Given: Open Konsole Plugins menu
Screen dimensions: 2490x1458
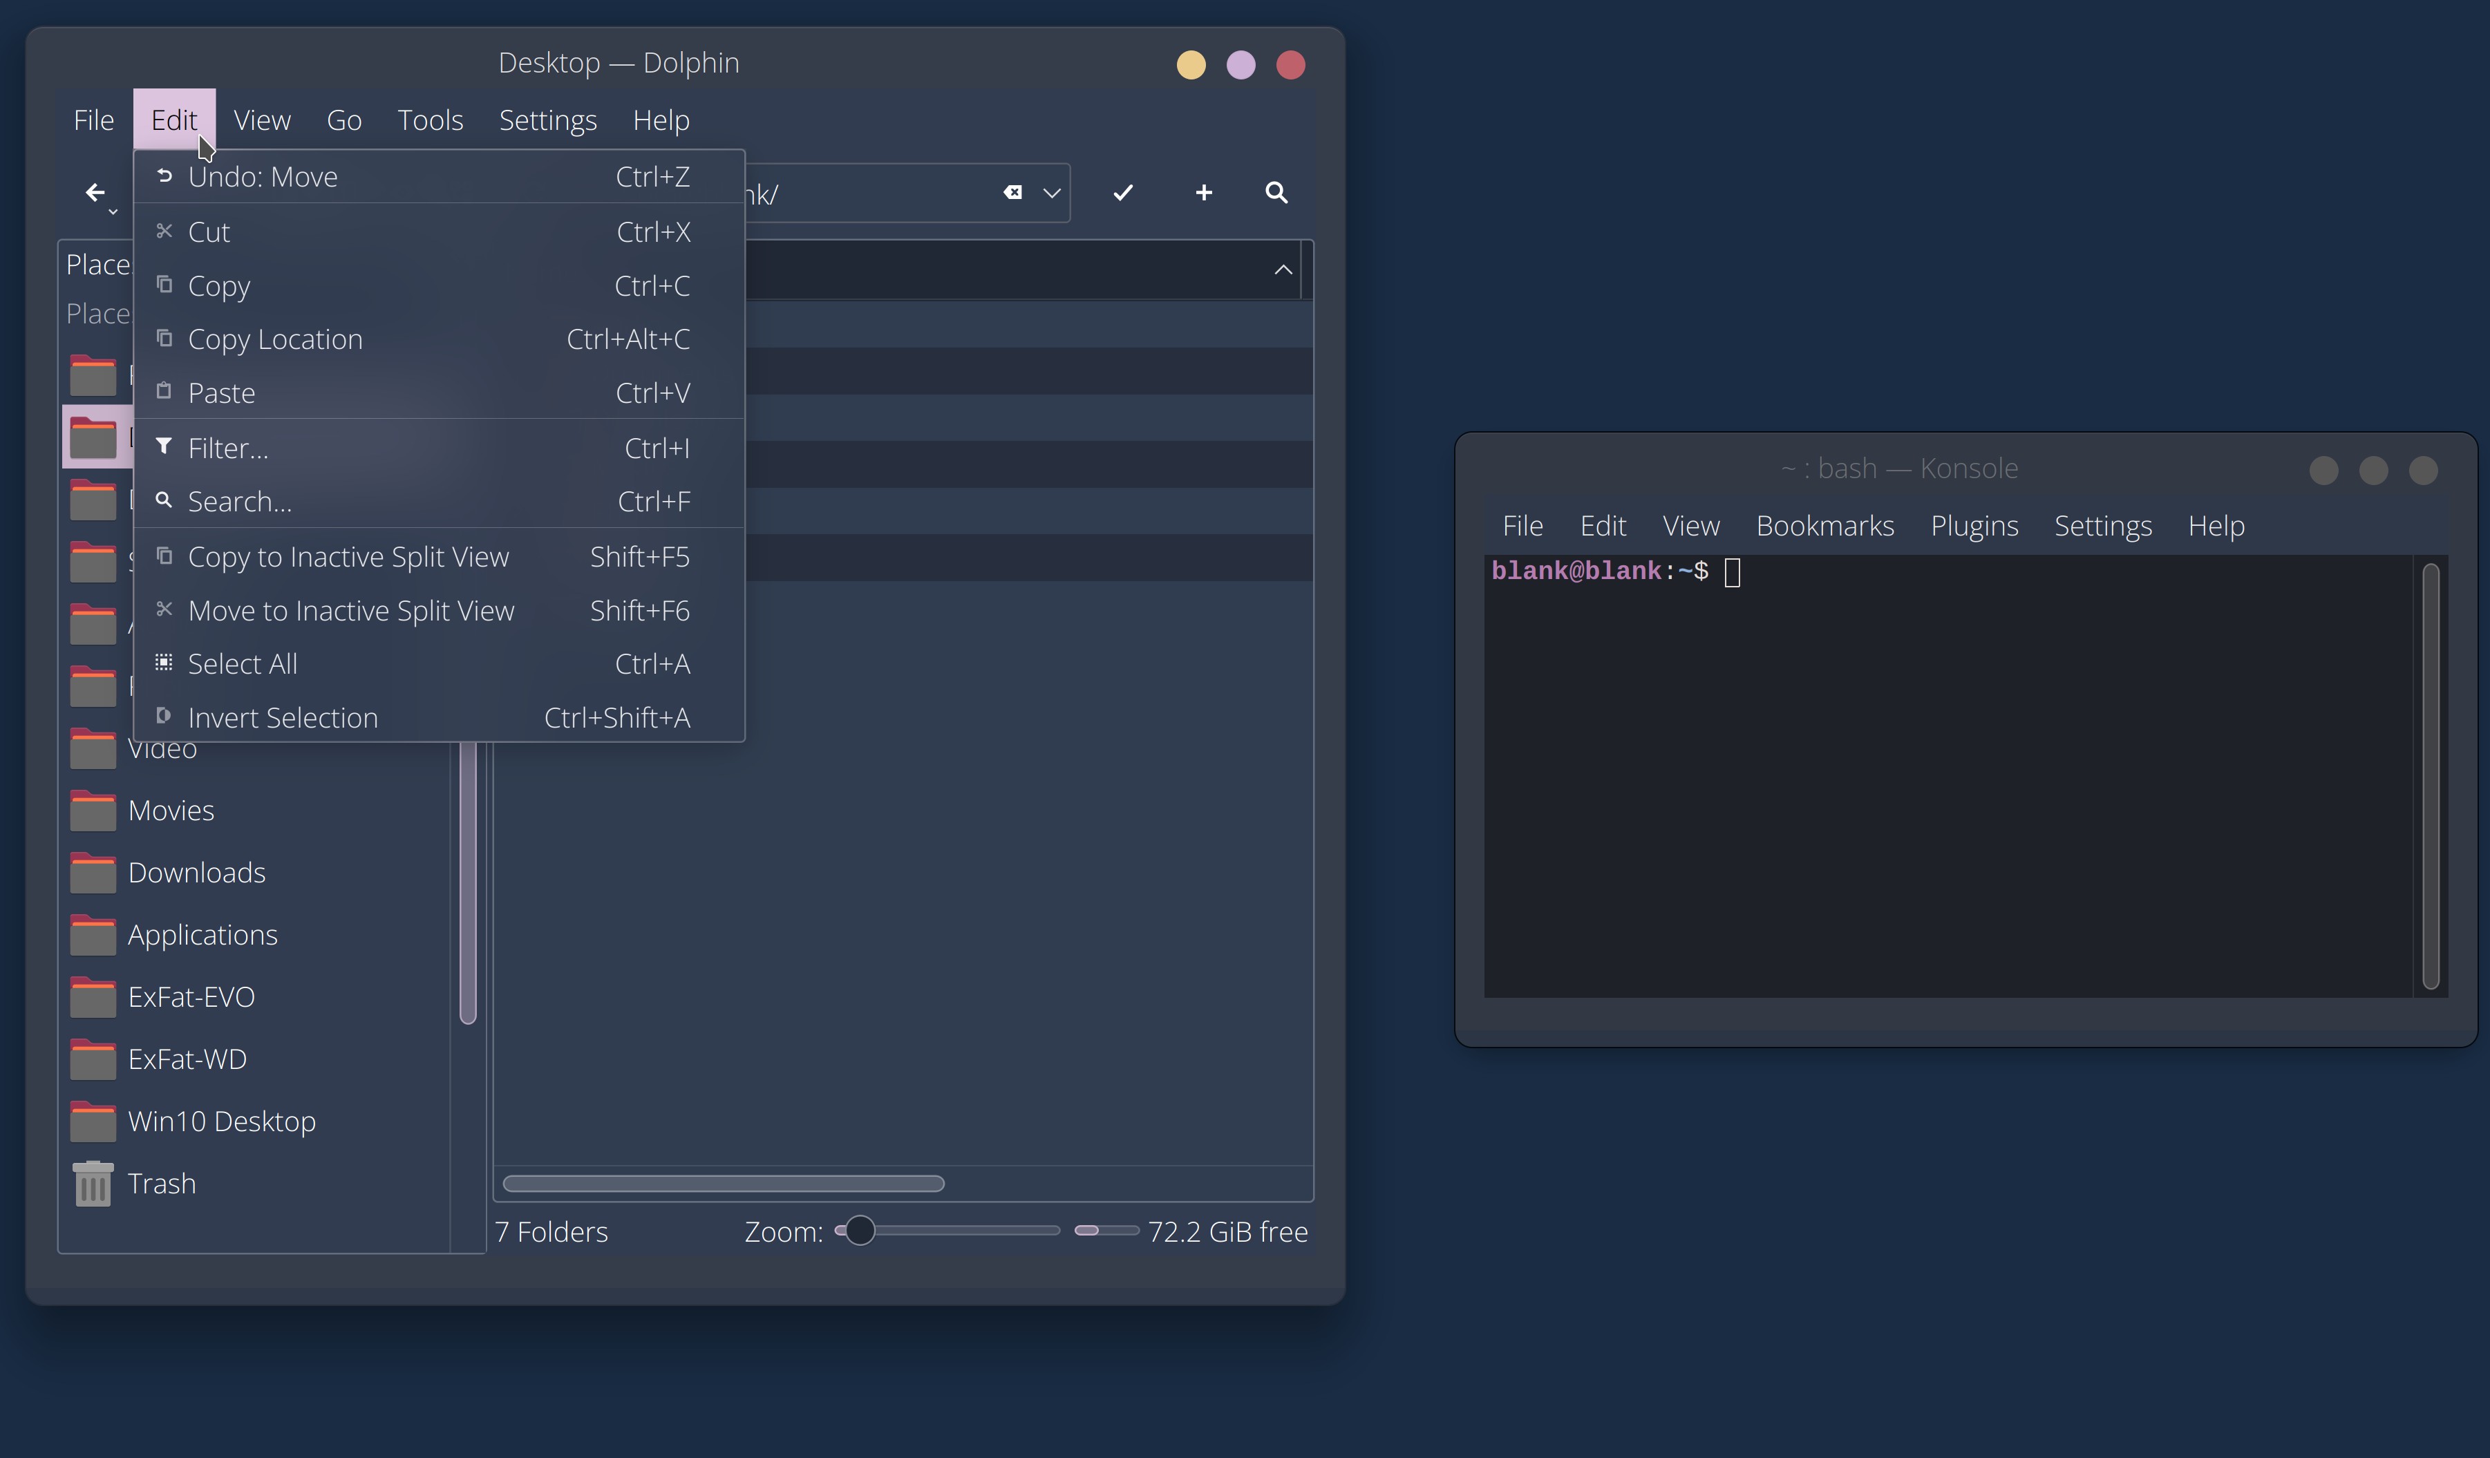Looking at the screenshot, I should 1974,526.
